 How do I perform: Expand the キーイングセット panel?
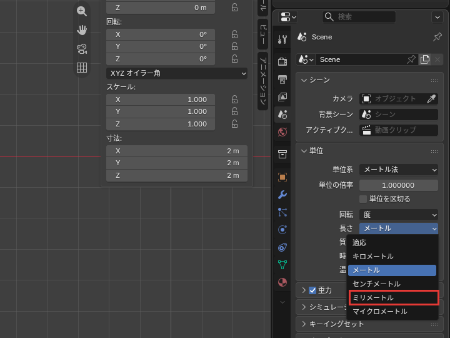click(304, 324)
